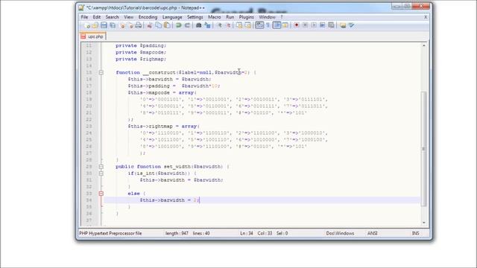Open Find with the binoculars icon
Viewport: 477px width, 268px height.
coord(199,25)
